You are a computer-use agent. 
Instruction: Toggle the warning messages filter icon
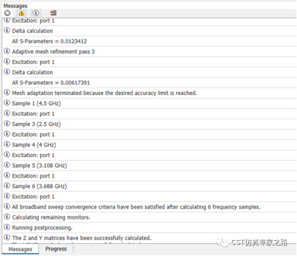pyautogui.click(x=21, y=13)
